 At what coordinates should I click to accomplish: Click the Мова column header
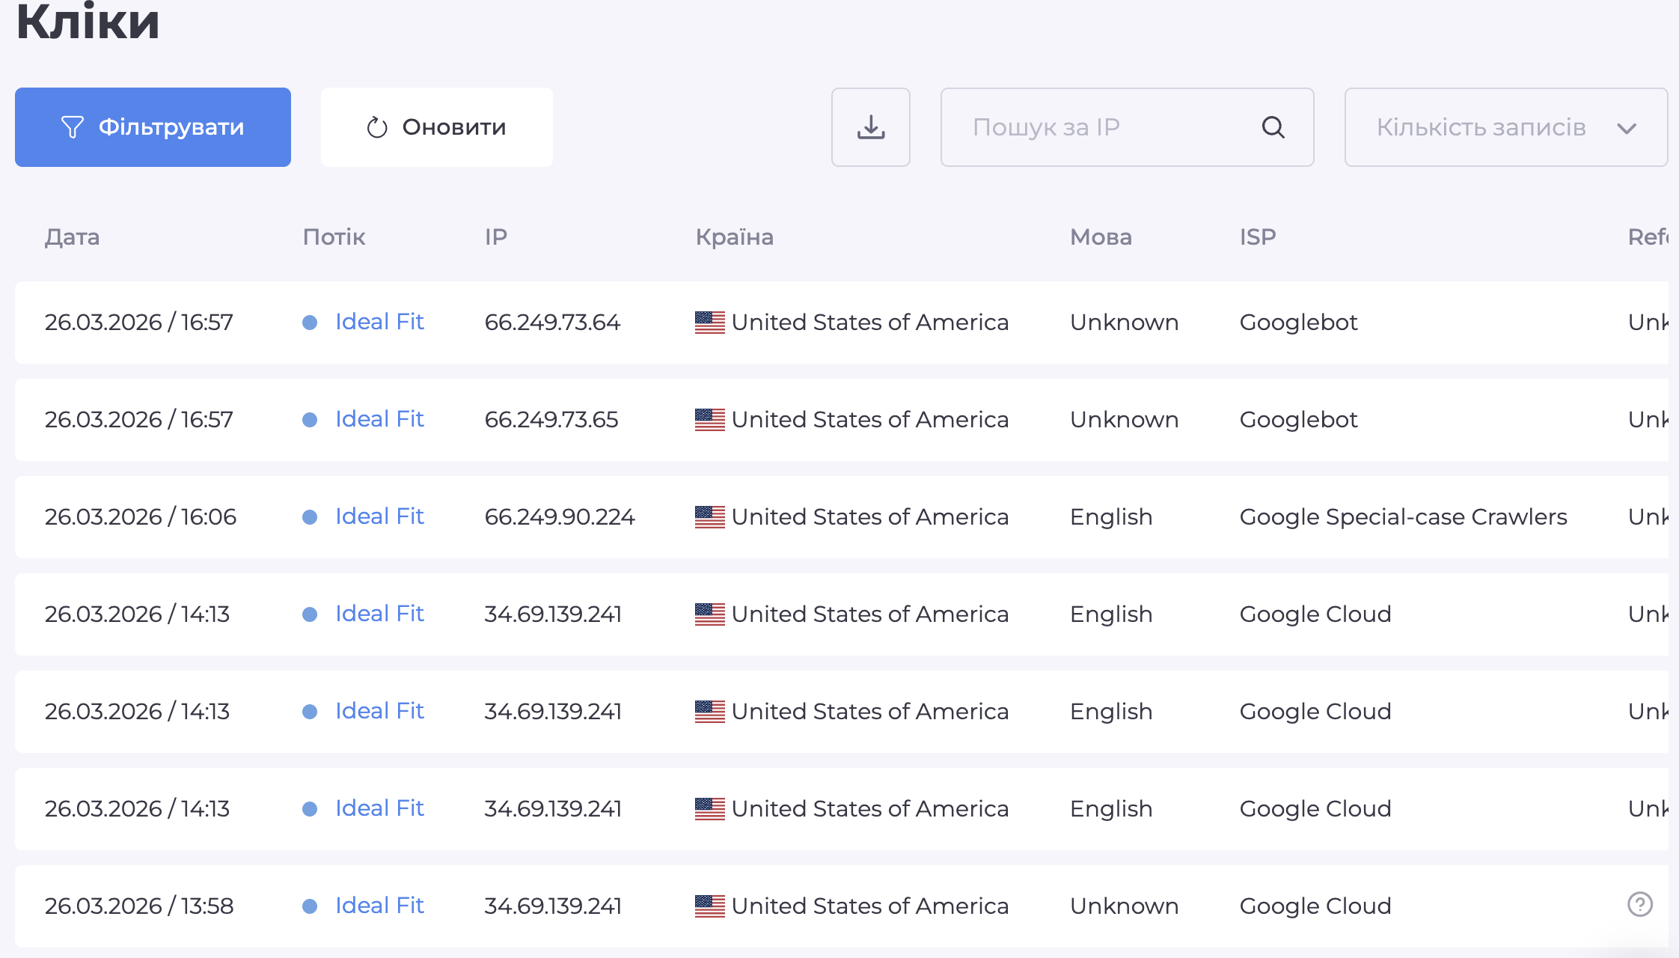[x=1100, y=237]
